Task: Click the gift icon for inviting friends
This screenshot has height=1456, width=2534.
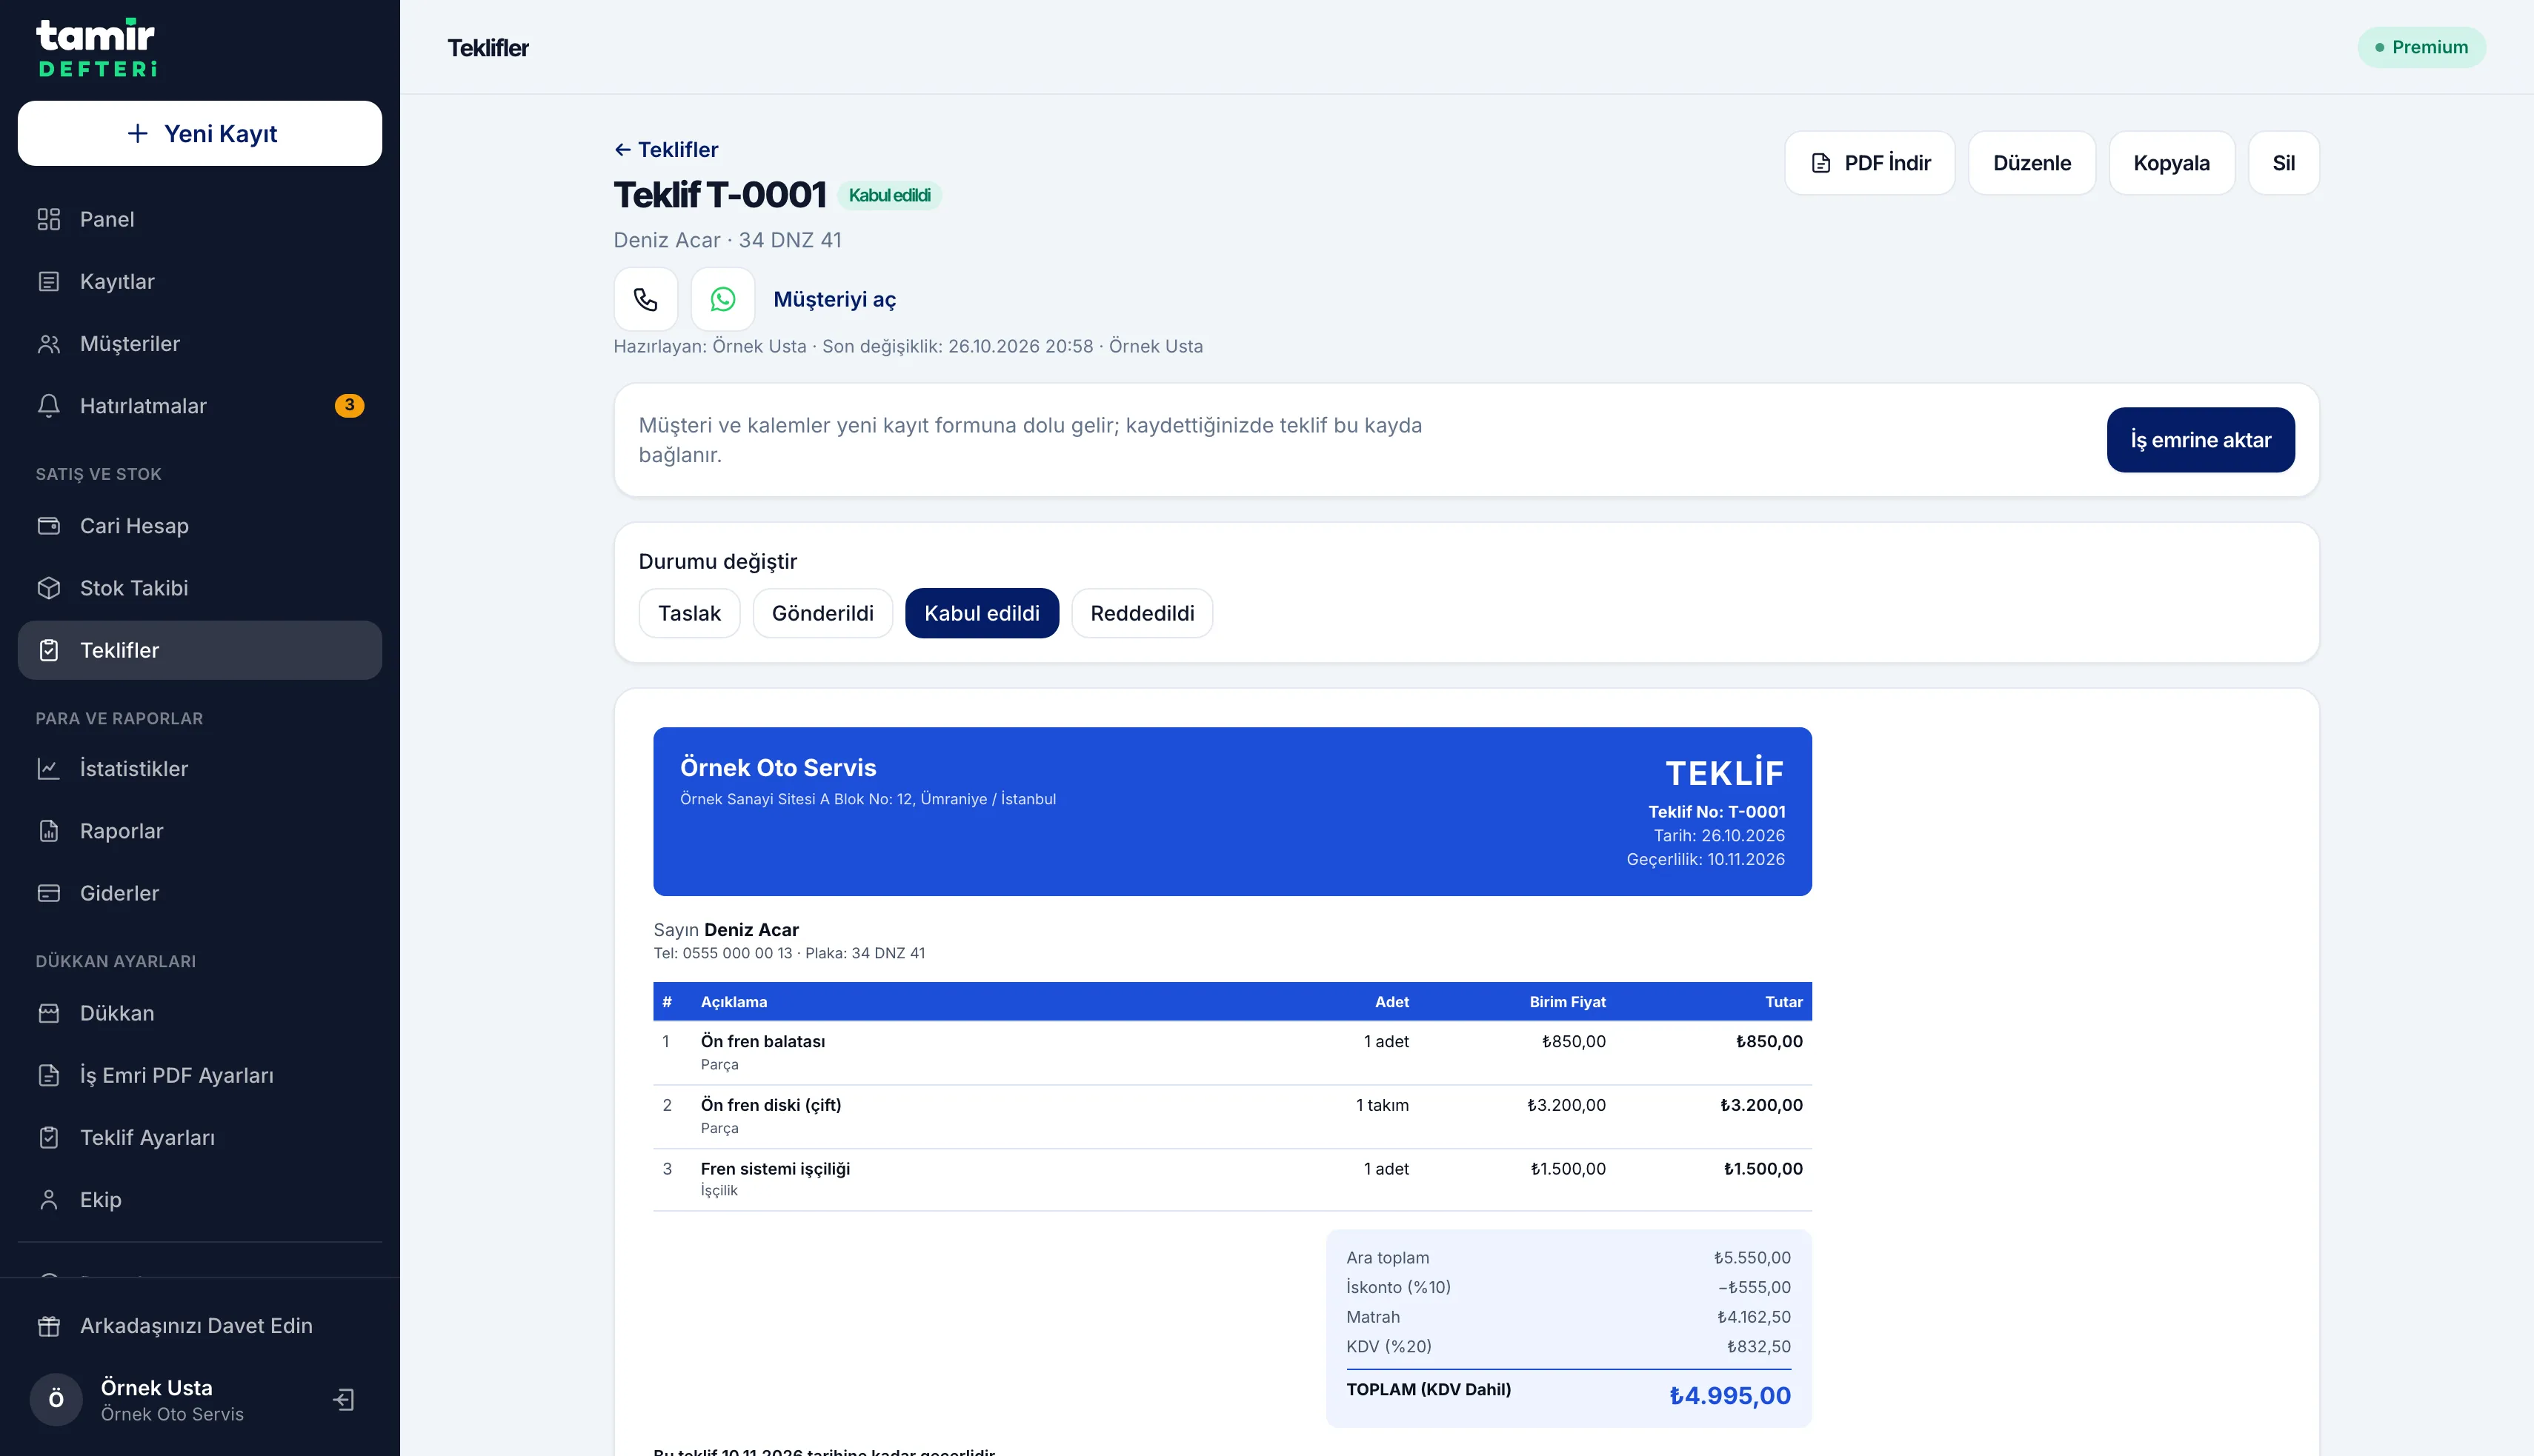Action: [49, 1326]
